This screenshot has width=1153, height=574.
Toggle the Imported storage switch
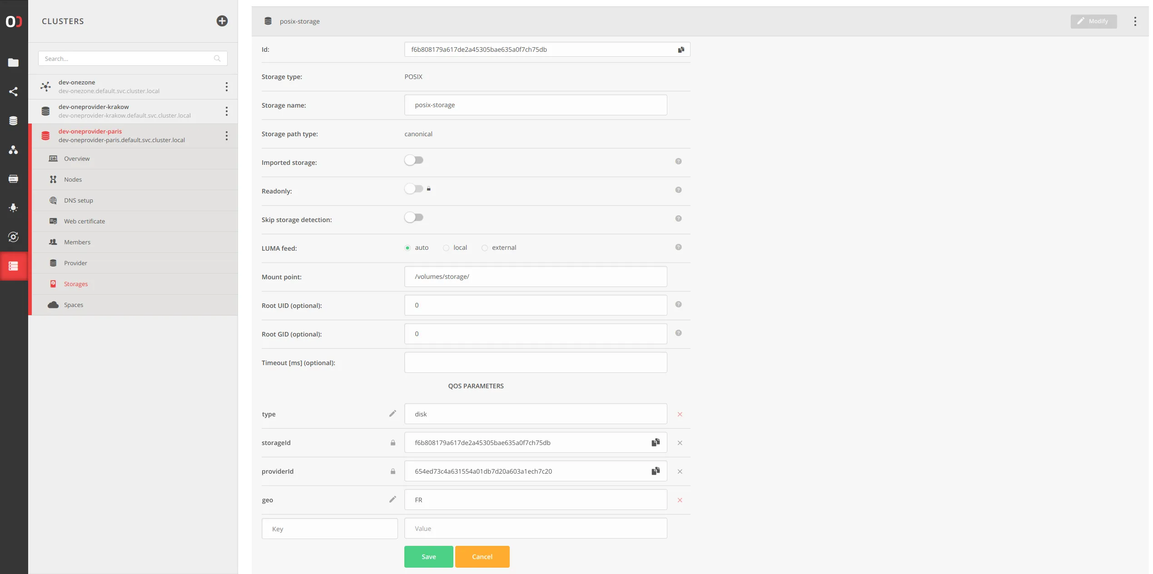pos(413,160)
